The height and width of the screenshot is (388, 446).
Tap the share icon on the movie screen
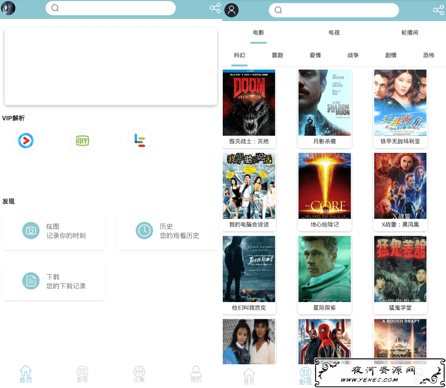click(x=438, y=10)
